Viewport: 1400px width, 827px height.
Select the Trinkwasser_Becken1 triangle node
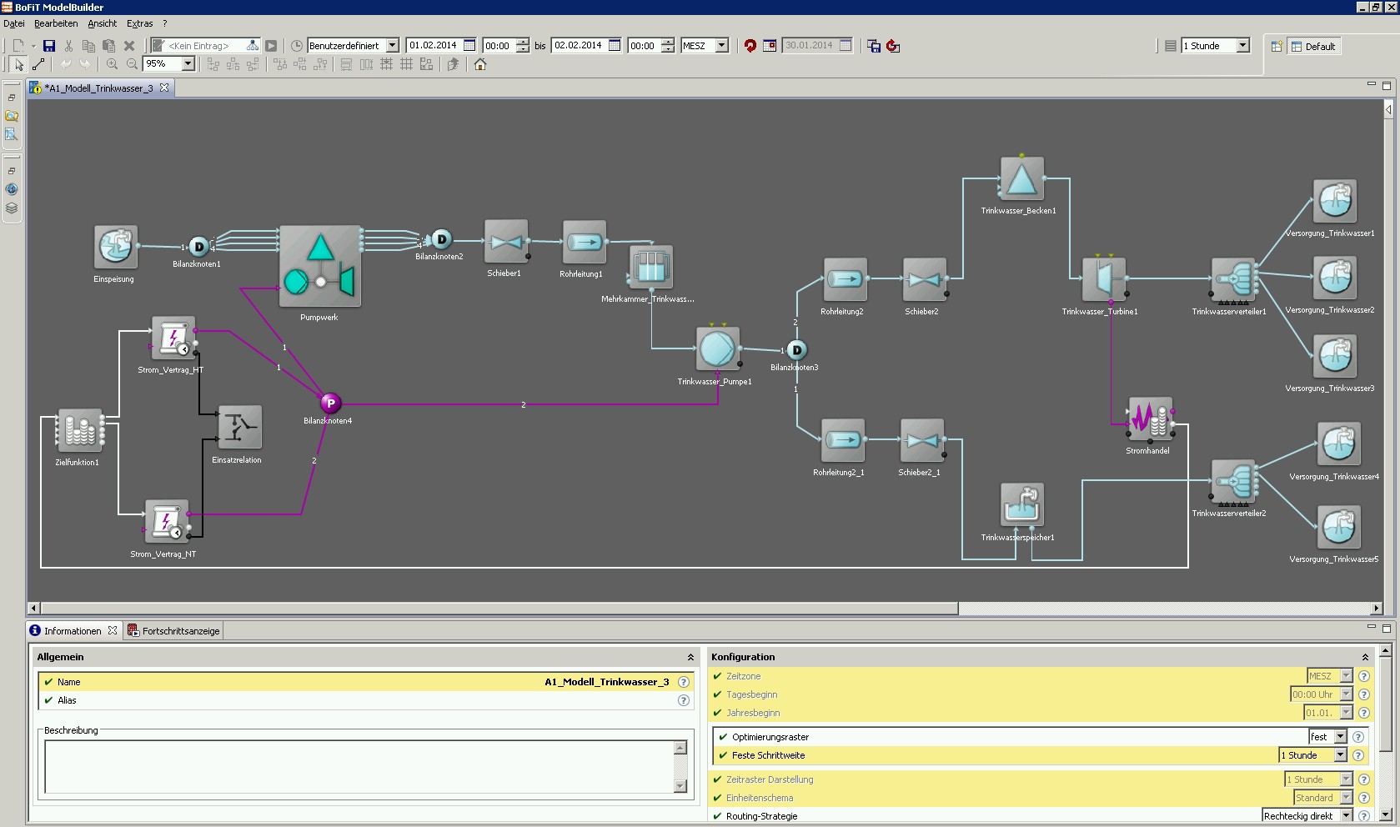[1021, 178]
